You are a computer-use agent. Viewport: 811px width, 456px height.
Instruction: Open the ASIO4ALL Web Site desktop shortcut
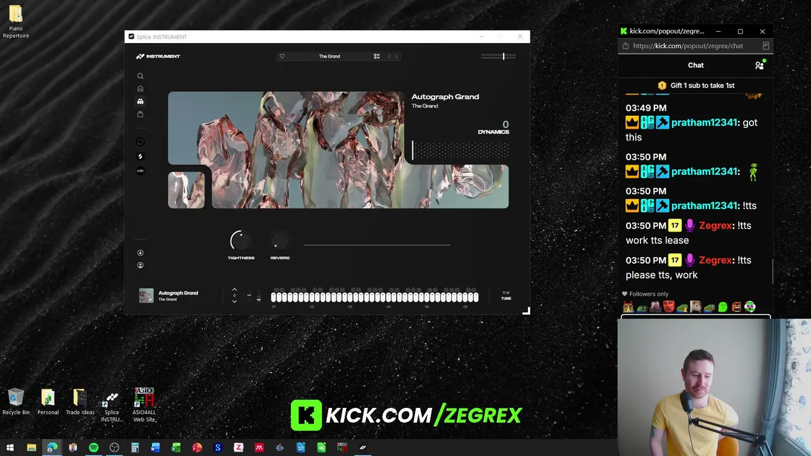(x=144, y=405)
